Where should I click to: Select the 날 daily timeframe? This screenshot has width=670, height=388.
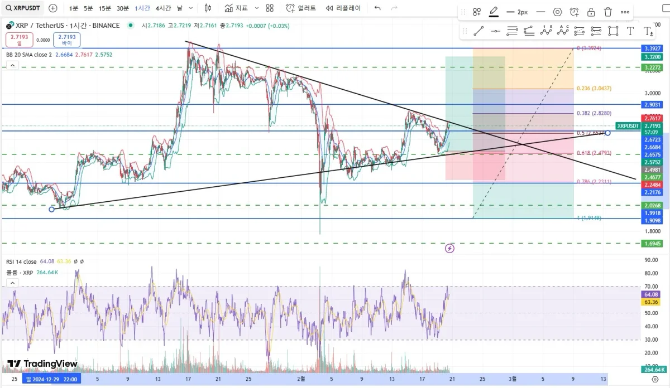[179, 8]
